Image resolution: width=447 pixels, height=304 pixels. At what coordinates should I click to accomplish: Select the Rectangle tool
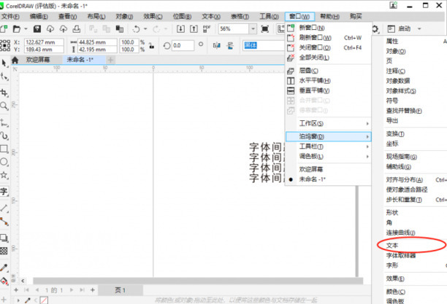coord(4,149)
